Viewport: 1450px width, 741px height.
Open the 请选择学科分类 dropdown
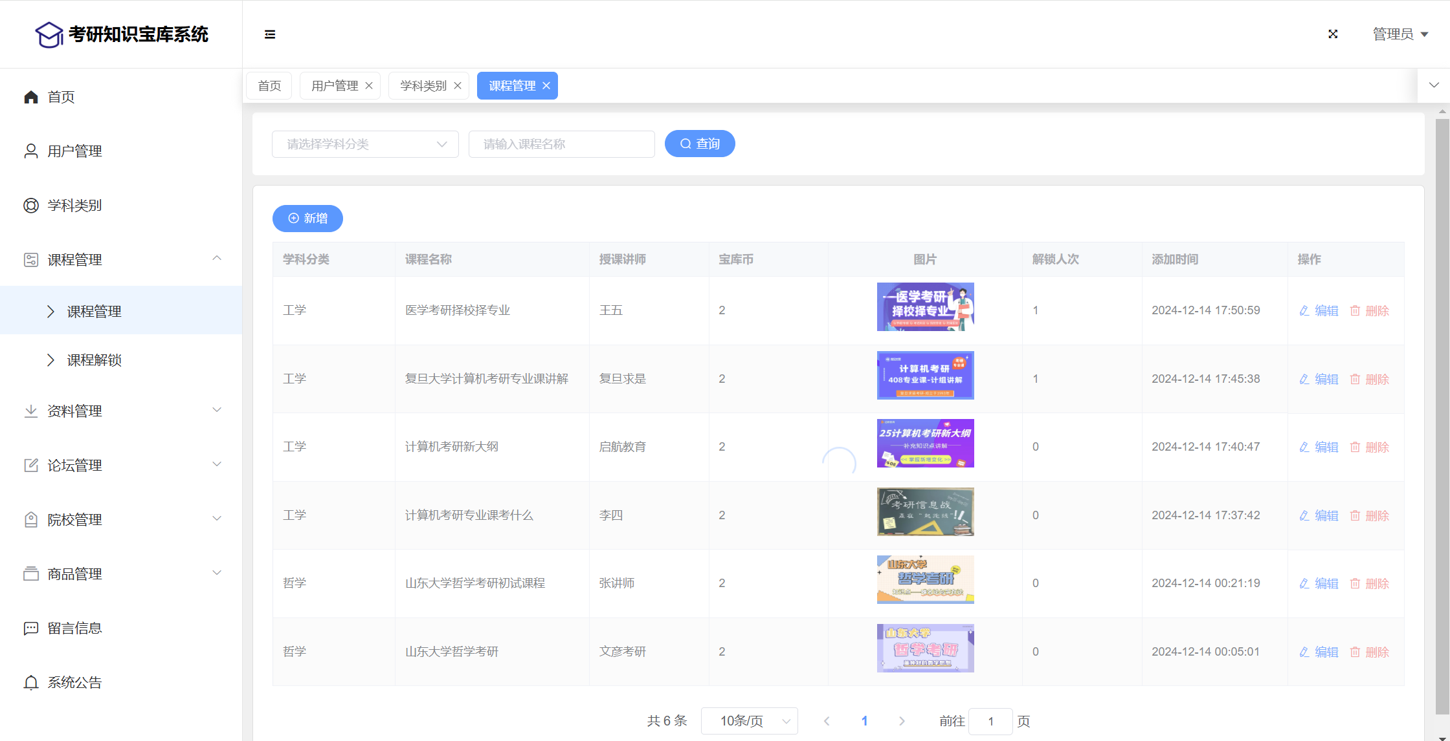pyautogui.click(x=365, y=144)
